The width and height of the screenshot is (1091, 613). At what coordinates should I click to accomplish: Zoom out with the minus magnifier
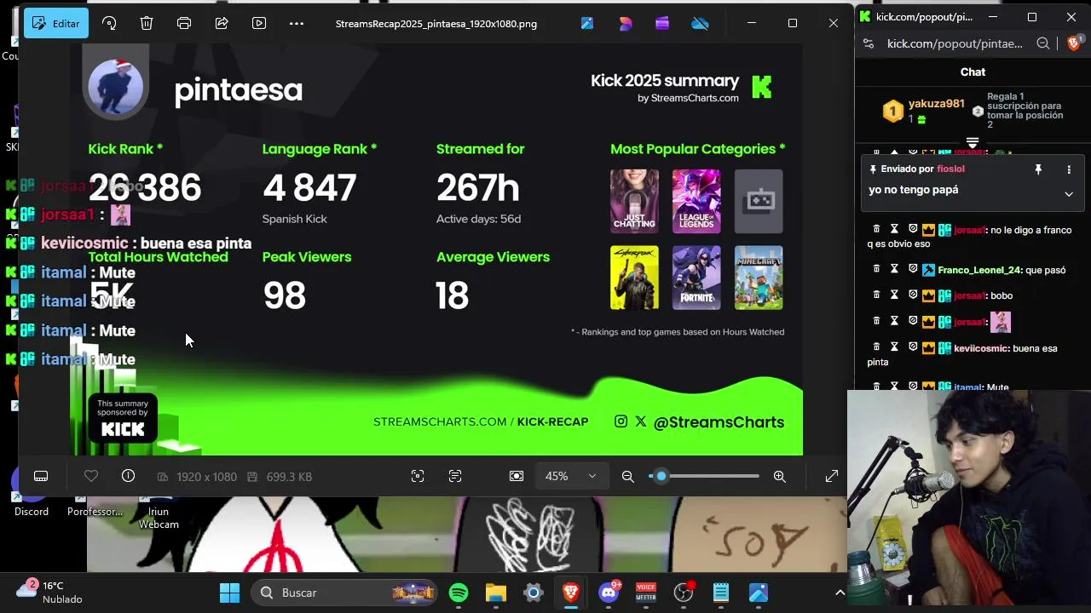click(628, 476)
